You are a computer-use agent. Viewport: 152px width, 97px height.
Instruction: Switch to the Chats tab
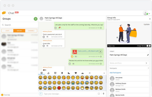[x=7, y=31]
